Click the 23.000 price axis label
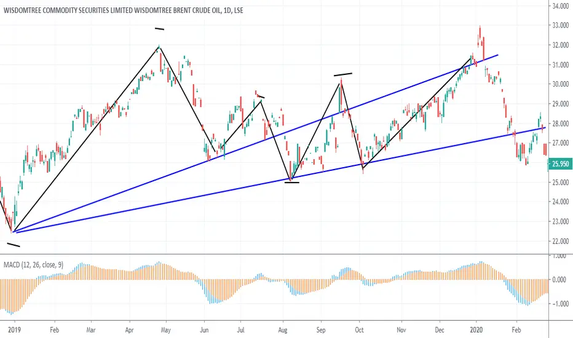 pyautogui.click(x=561, y=221)
